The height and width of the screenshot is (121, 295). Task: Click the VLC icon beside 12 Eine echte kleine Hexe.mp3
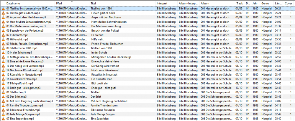tap(3, 61)
